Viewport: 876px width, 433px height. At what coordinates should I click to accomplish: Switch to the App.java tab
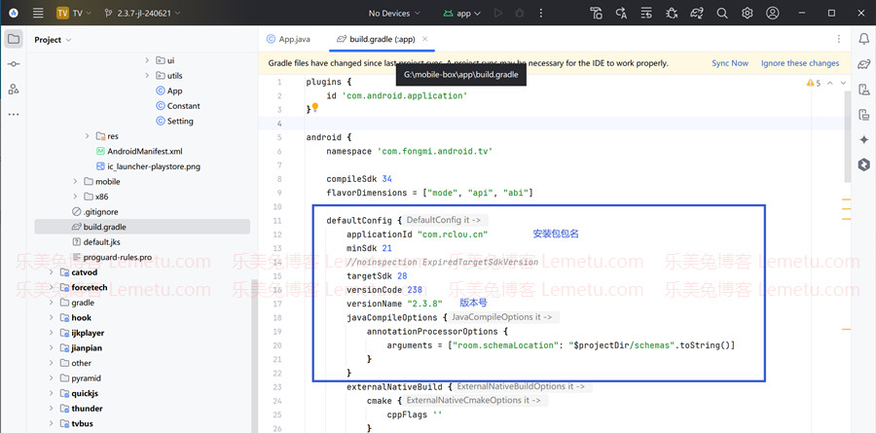pyautogui.click(x=293, y=39)
